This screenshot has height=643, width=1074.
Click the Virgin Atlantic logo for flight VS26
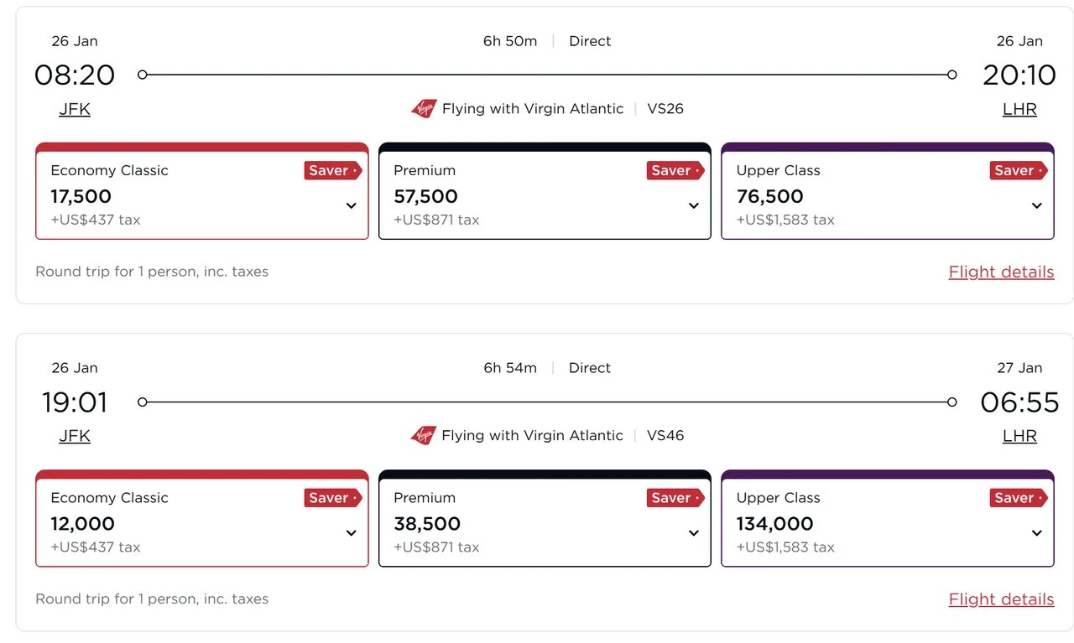click(x=424, y=108)
